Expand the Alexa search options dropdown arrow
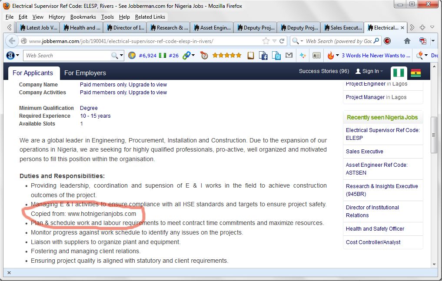The width and height of the screenshot is (442, 281). [122, 55]
